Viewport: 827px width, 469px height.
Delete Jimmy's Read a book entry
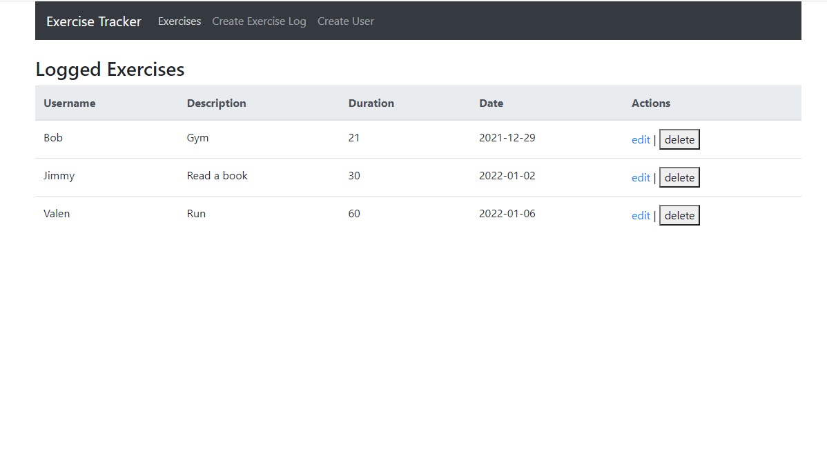click(x=679, y=177)
